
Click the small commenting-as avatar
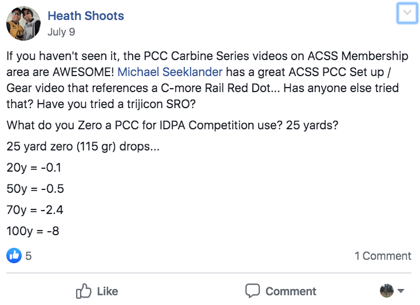tap(387, 291)
